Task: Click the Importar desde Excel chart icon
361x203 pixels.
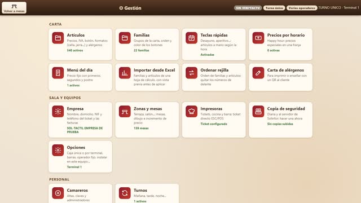Action: coord(125,73)
